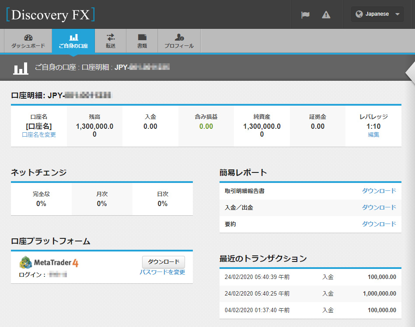Click the ダッシュボード gauge icon

[x=28, y=38]
